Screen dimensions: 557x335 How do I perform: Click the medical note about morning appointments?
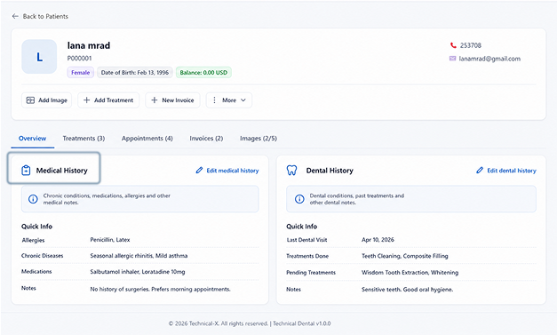(x=160, y=289)
